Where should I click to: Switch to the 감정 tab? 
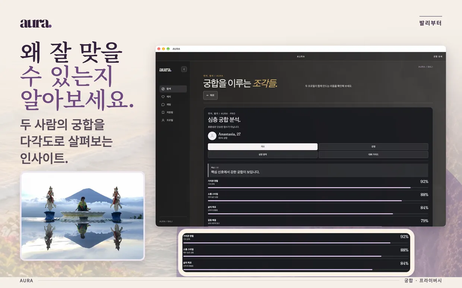click(x=373, y=146)
